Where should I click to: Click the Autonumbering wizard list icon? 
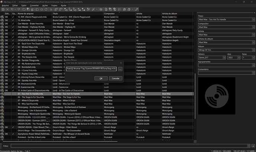(119, 9)
